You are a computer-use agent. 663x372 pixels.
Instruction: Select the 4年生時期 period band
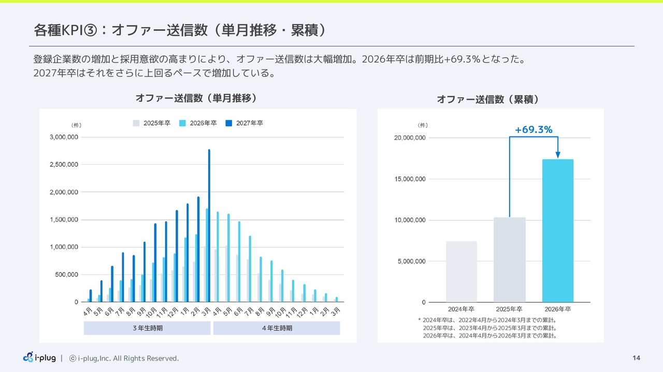point(277,328)
